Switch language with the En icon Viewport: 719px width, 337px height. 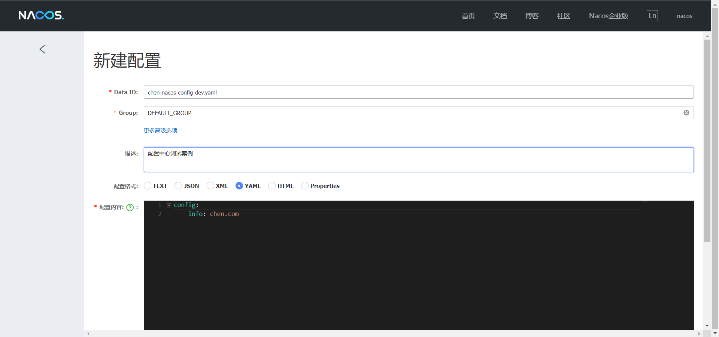pos(652,16)
